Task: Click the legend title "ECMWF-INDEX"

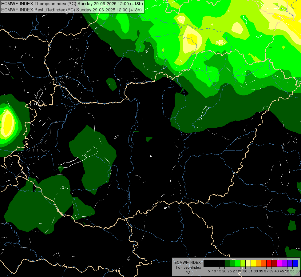Action: pos(187,263)
